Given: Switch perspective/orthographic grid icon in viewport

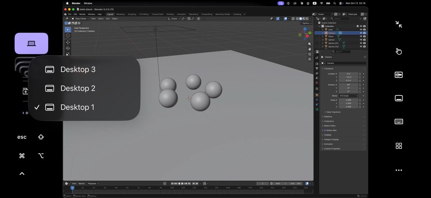Looking at the screenshot, I should [310, 59].
